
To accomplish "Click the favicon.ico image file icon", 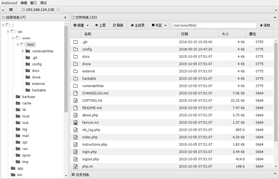I will click(x=76, y=122).
